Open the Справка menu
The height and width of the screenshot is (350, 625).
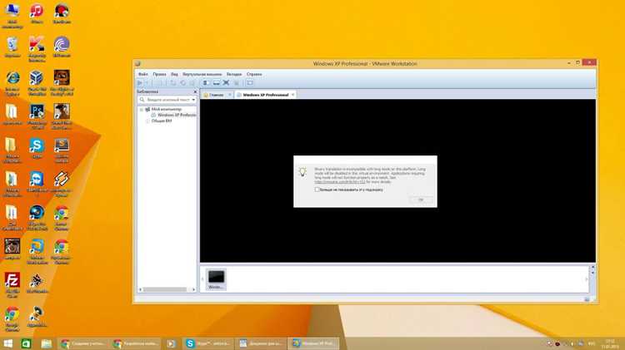click(x=254, y=74)
